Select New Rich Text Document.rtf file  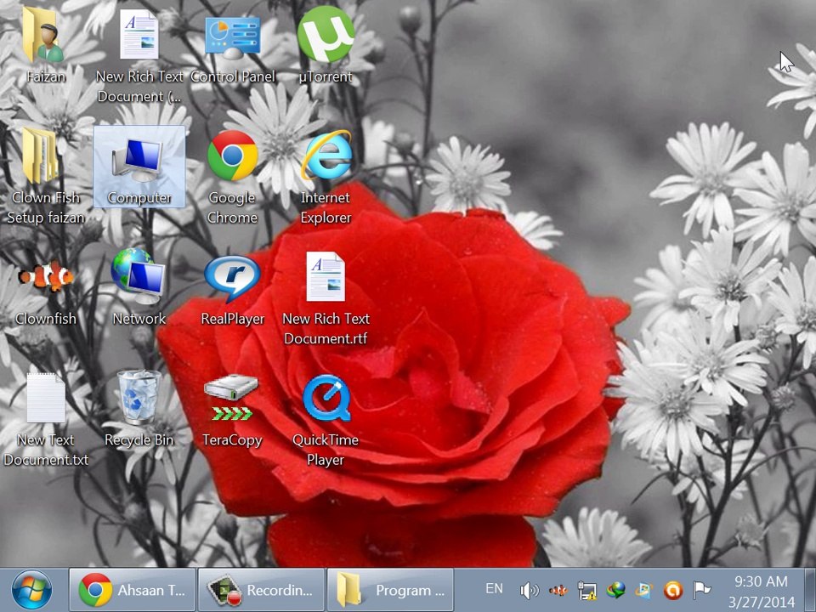coord(326,298)
